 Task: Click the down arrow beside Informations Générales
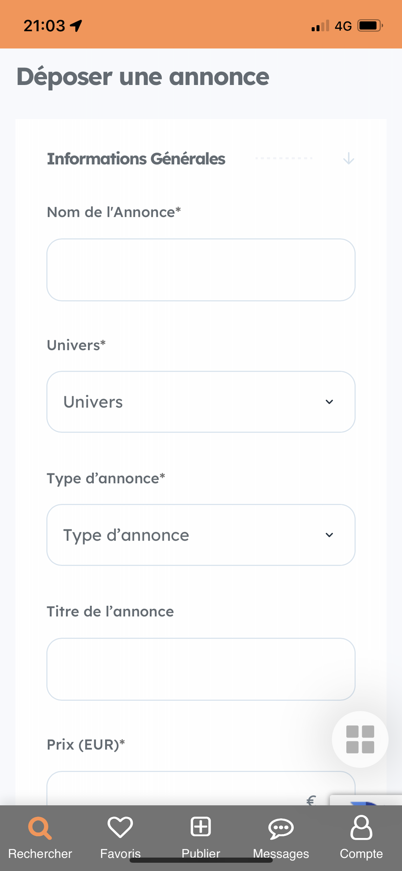(349, 158)
